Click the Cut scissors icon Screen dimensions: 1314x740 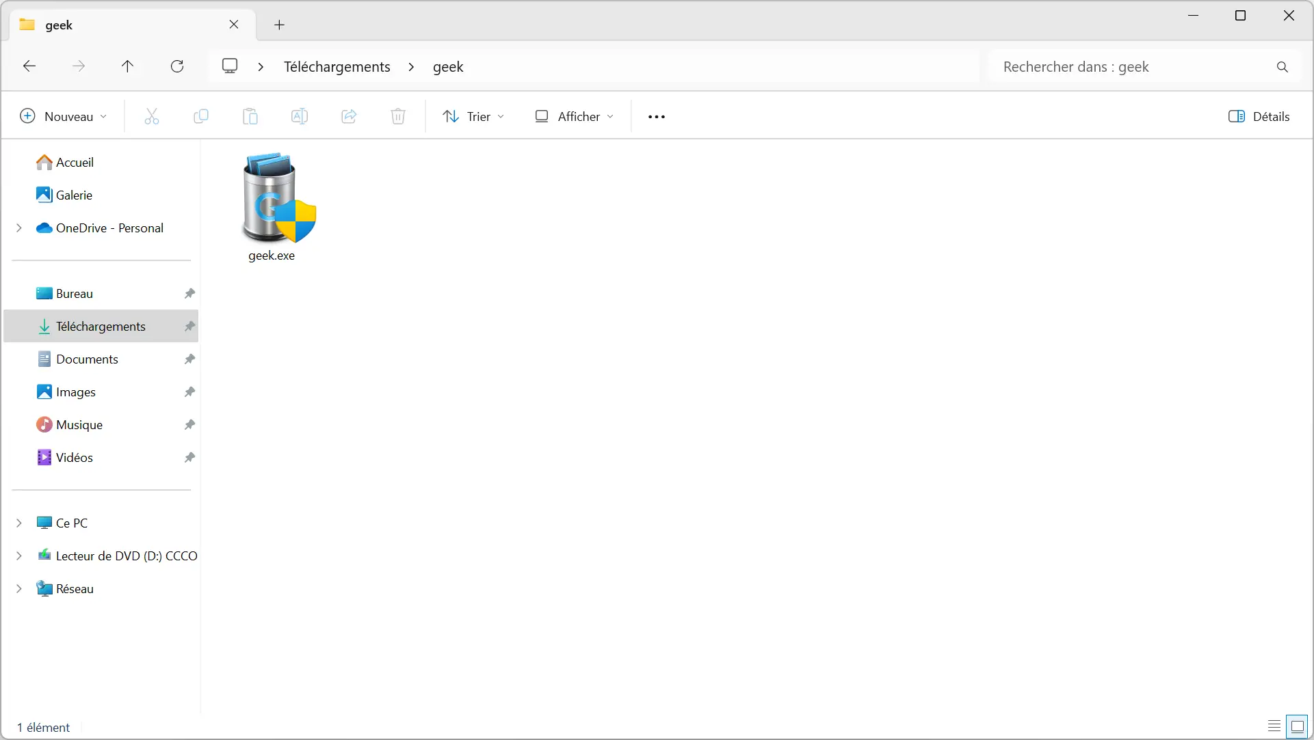pos(152,117)
